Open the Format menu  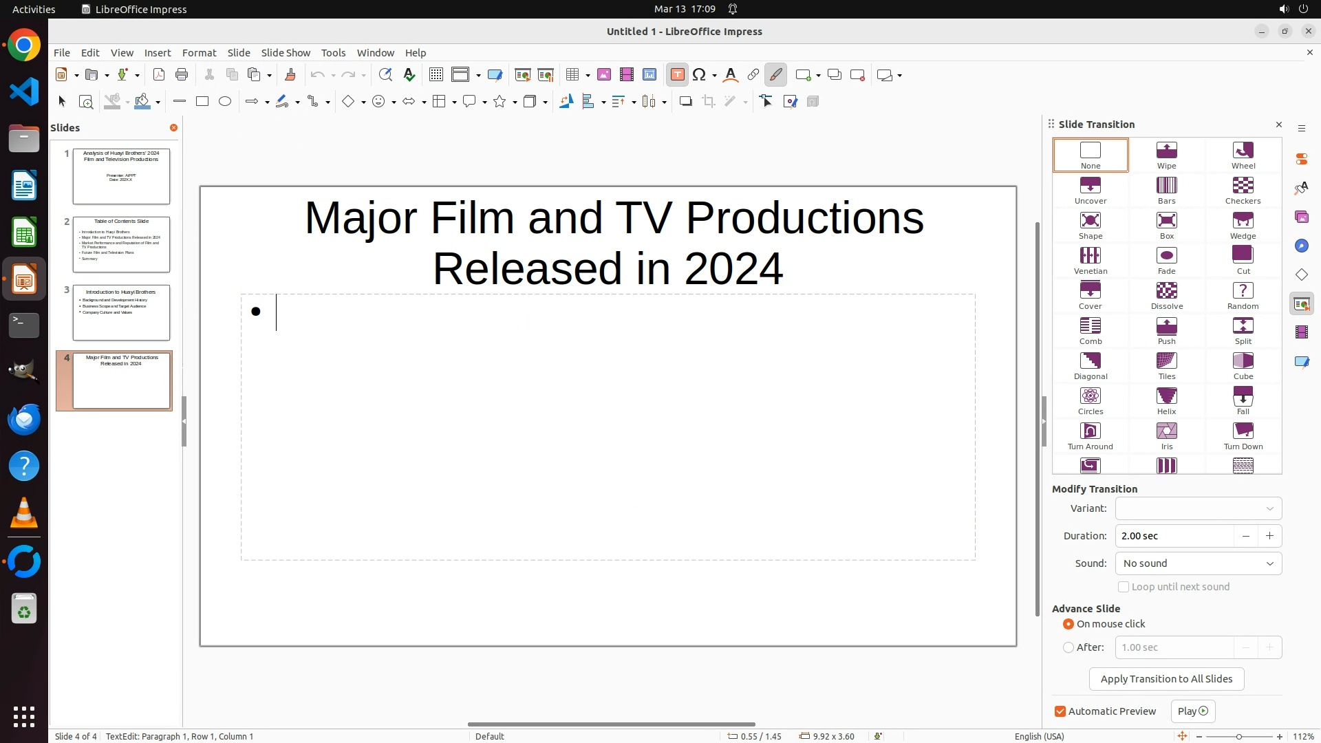point(199,53)
